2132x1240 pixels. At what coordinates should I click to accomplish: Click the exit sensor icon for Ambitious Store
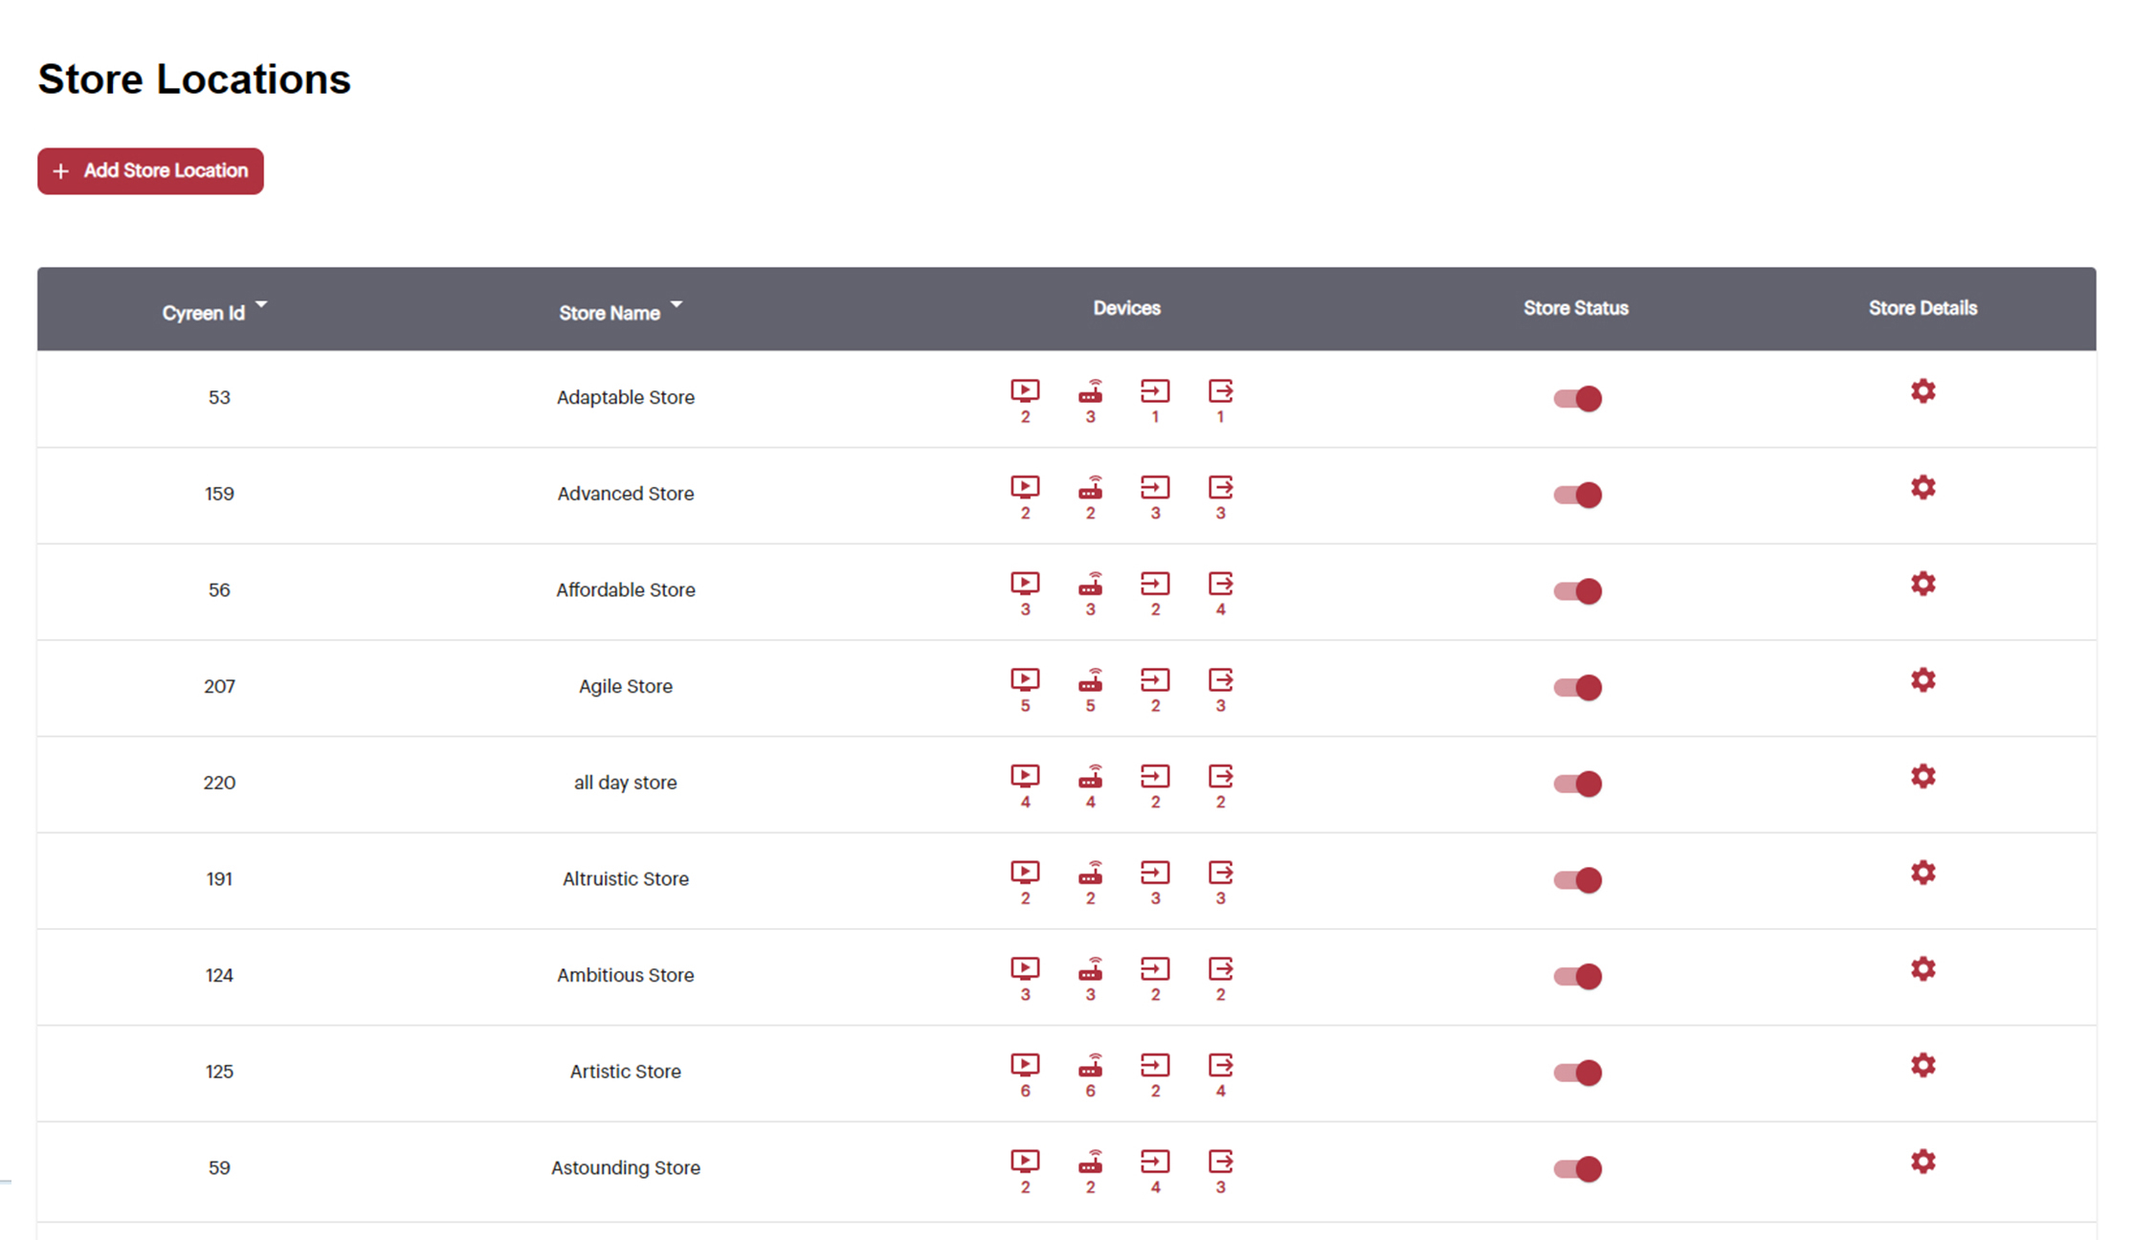[x=1220, y=969]
